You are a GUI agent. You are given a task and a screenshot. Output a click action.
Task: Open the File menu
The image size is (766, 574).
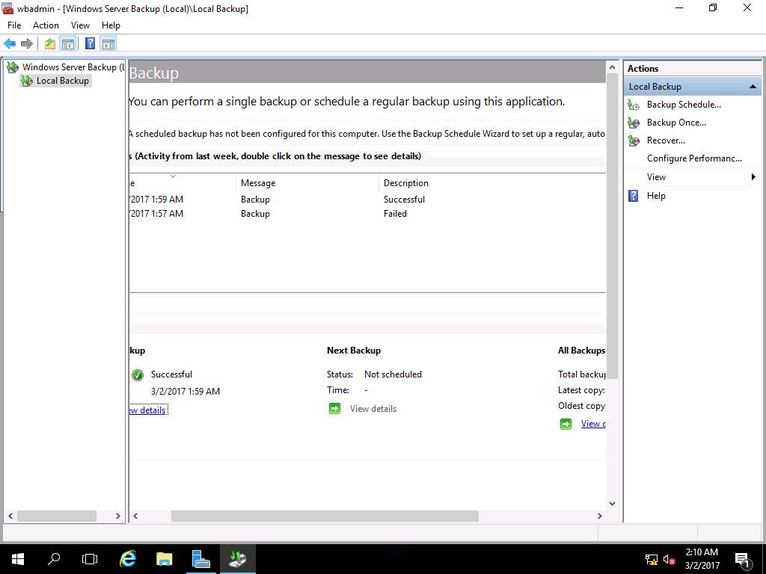[x=14, y=25]
